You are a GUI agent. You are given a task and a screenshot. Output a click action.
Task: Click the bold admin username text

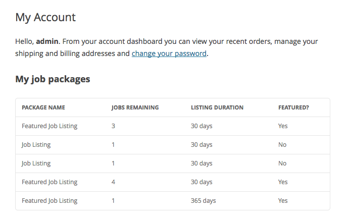pyautogui.click(x=47, y=41)
